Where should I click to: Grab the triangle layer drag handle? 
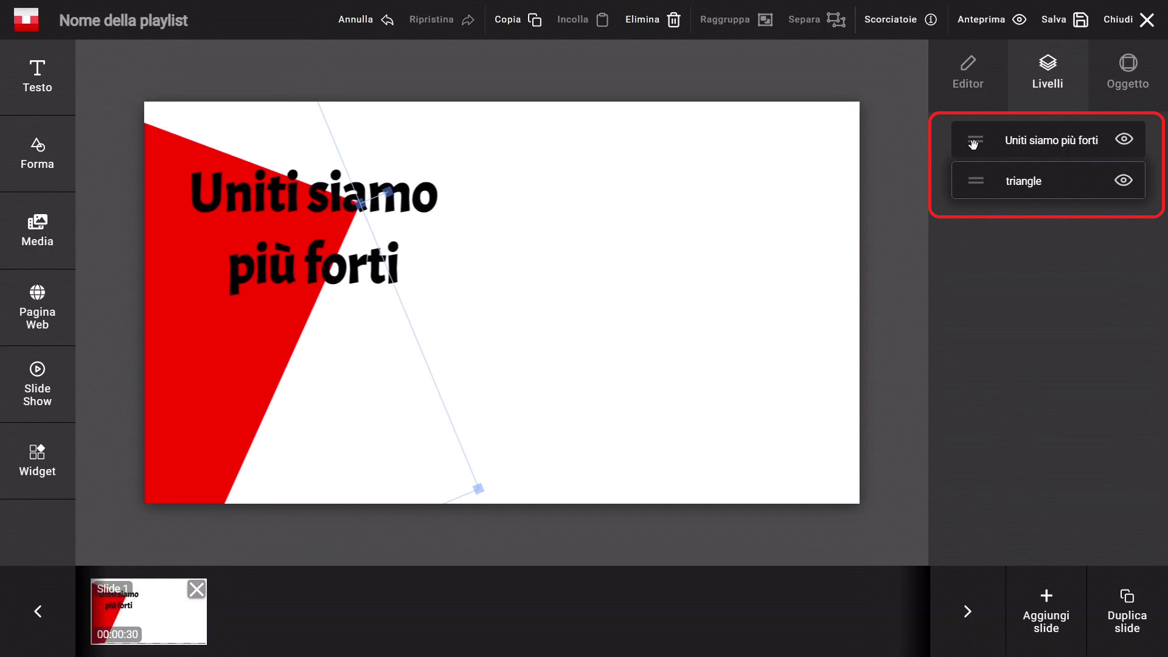[976, 181]
